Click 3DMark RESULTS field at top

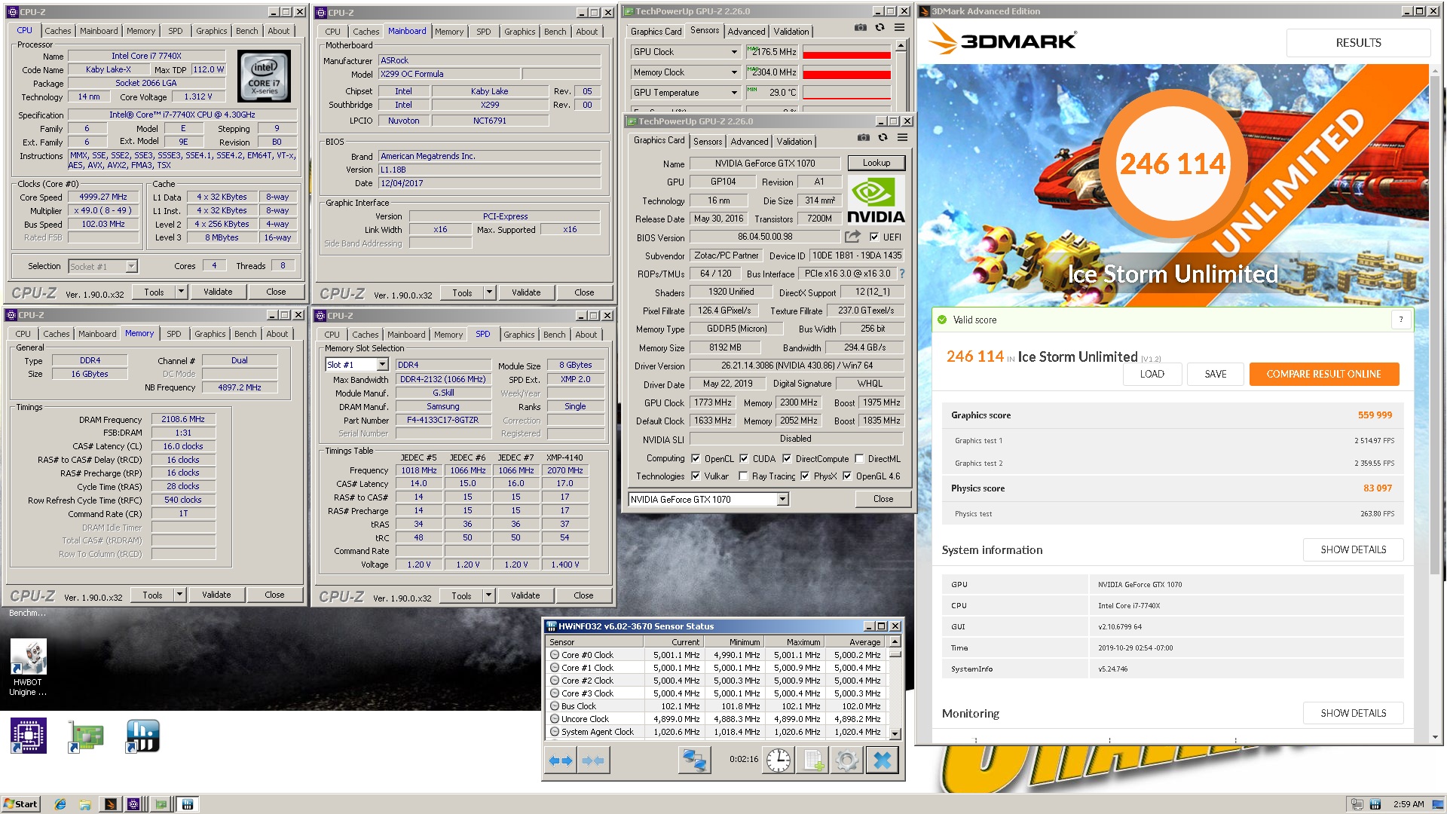pyautogui.click(x=1358, y=43)
